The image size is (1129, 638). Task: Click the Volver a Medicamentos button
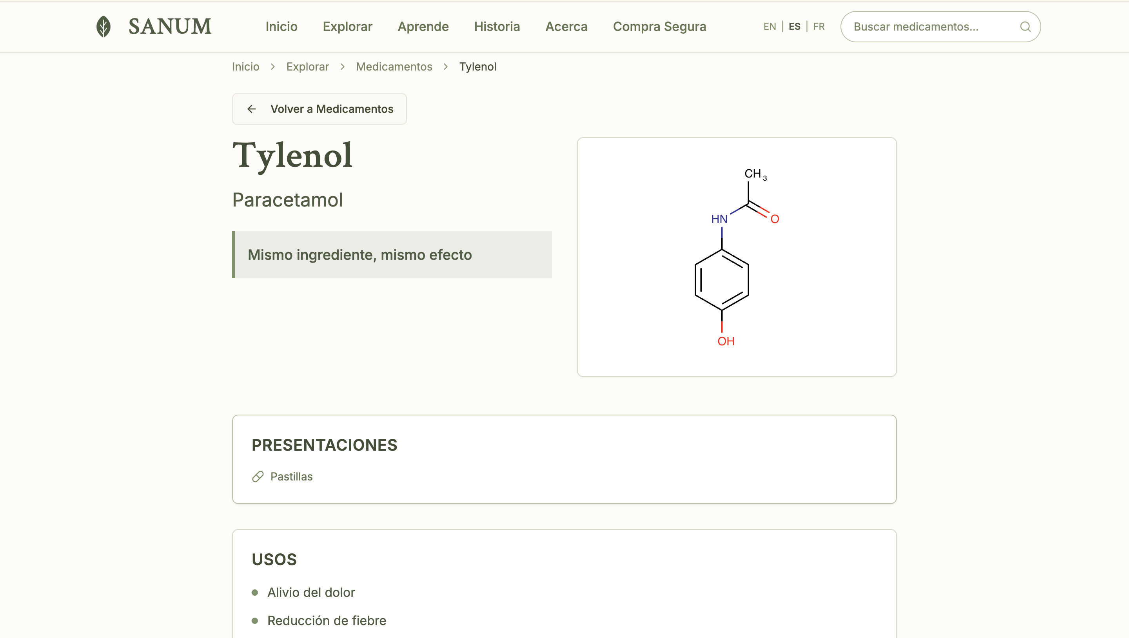tap(319, 109)
